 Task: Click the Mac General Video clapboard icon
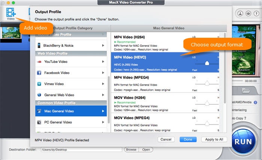tap(39, 111)
